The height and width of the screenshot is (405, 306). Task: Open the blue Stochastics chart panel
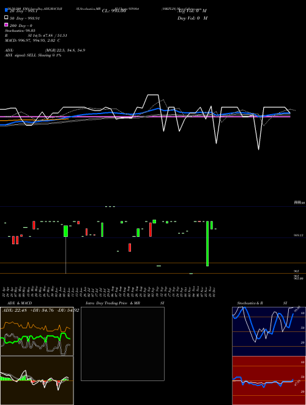269,331
